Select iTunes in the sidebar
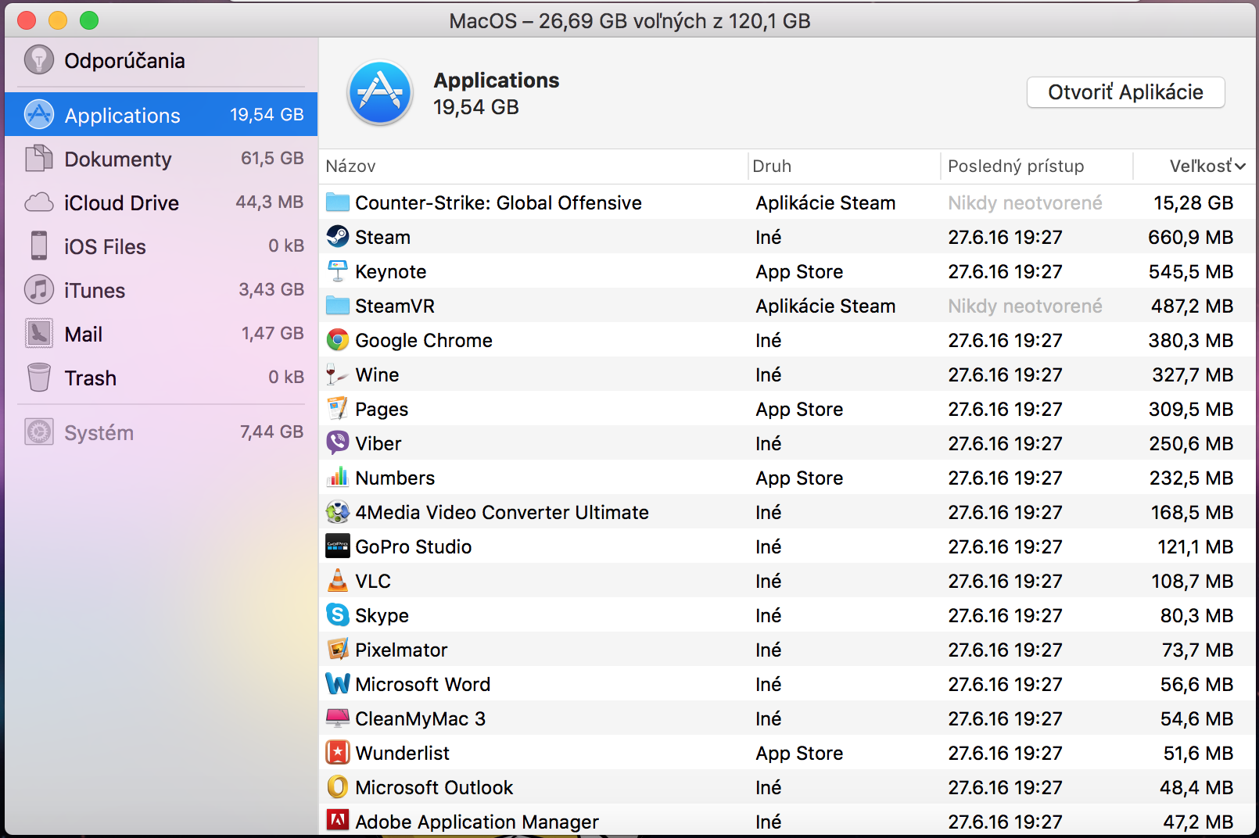The image size is (1259, 838). pyautogui.click(x=161, y=290)
